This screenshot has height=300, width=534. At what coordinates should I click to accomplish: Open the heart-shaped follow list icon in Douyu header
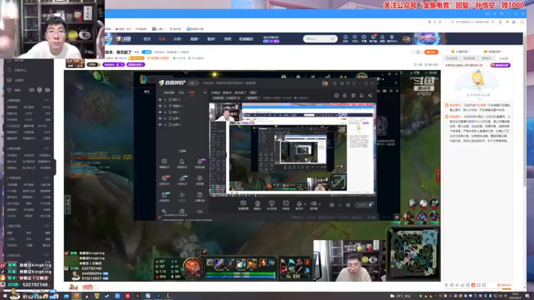point(354,37)
